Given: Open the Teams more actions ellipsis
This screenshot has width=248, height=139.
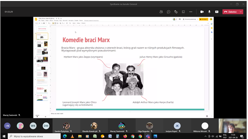Looking at the screenshot, I should click(x=191, y=12).
